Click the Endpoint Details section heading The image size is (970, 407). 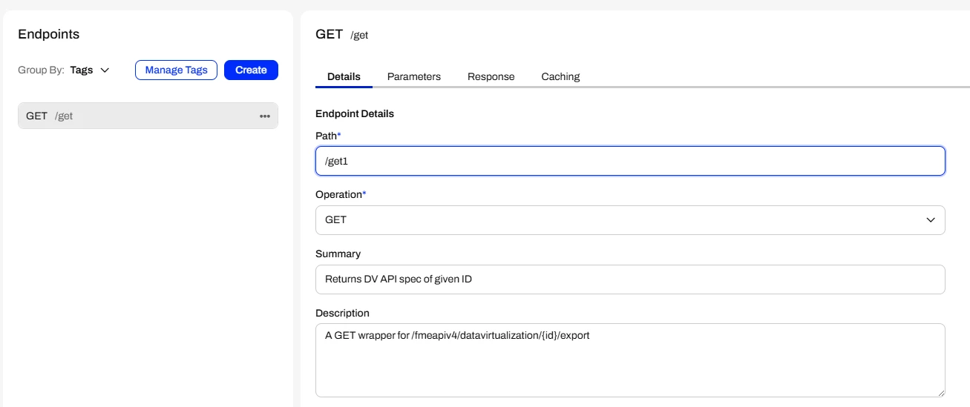click(x=355, y=114)
